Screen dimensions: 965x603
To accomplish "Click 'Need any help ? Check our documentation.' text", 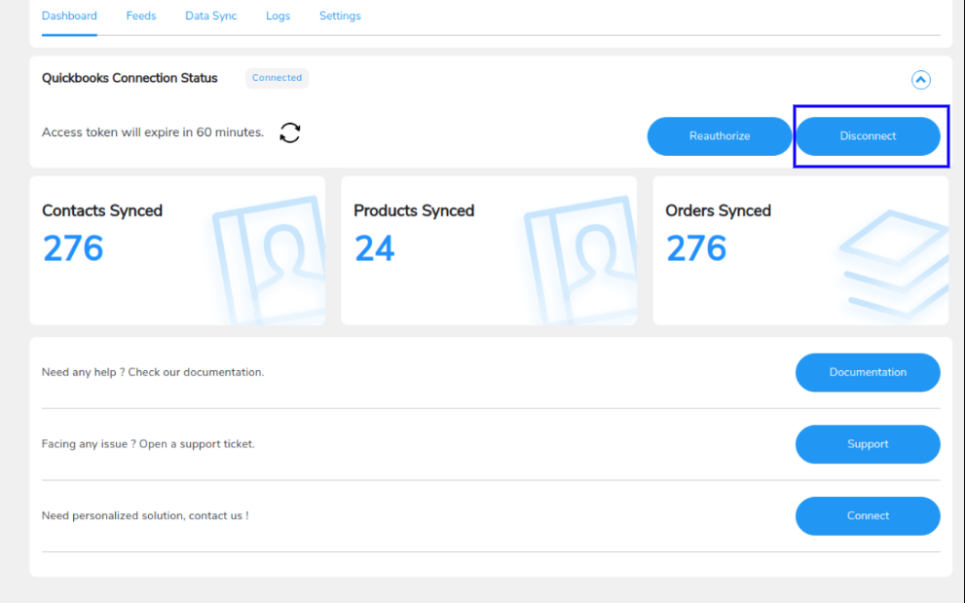I will 153,372.
